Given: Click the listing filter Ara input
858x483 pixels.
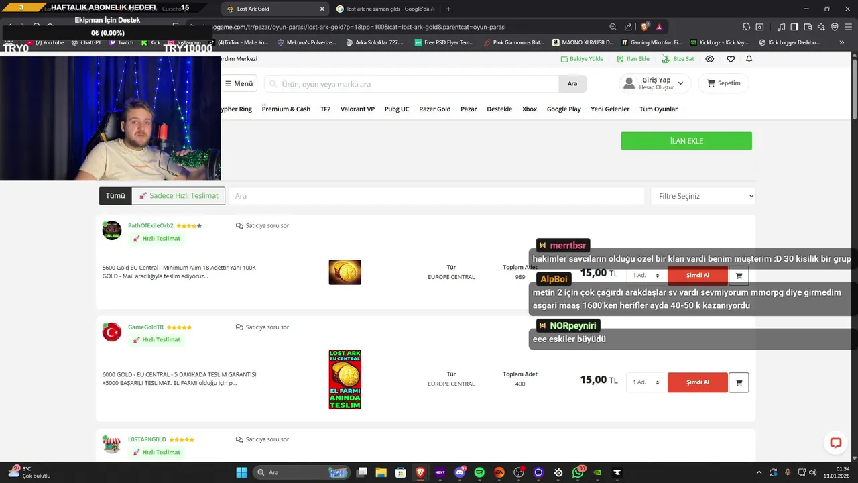Looking at the screenshot, I should point(436,196).
